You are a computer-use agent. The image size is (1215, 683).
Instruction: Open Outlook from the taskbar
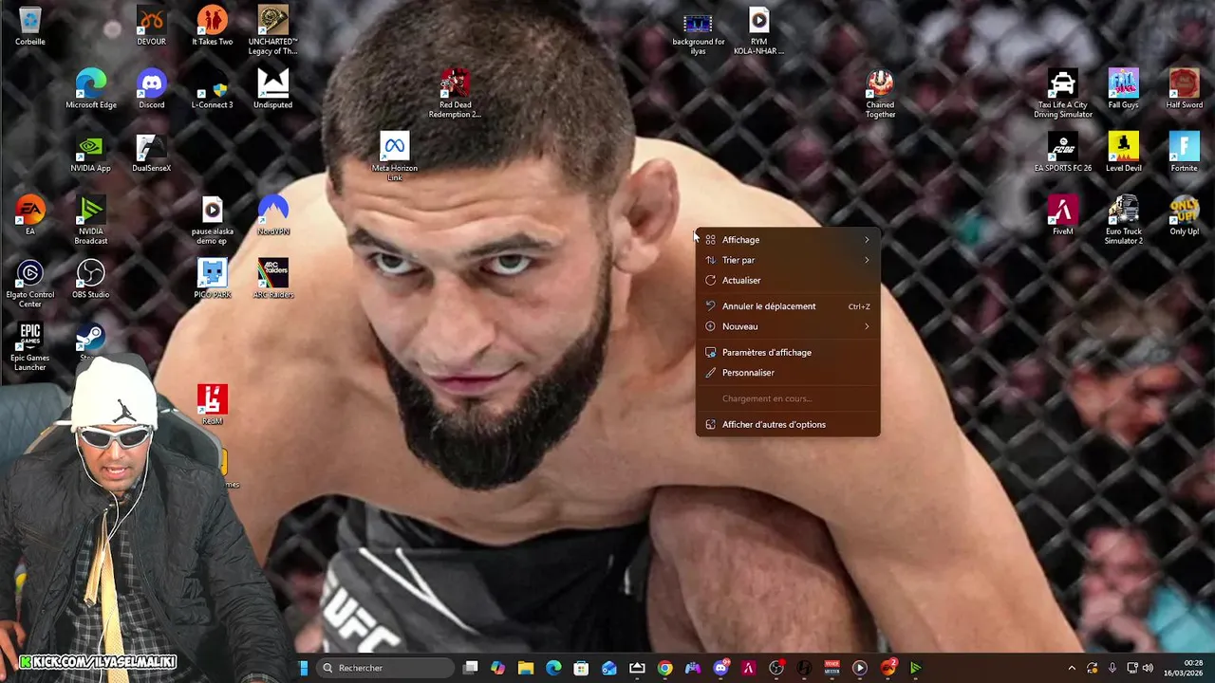click(609, 668)
